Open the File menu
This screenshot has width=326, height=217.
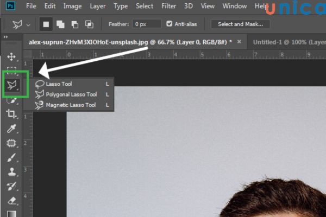click(31, 6)
